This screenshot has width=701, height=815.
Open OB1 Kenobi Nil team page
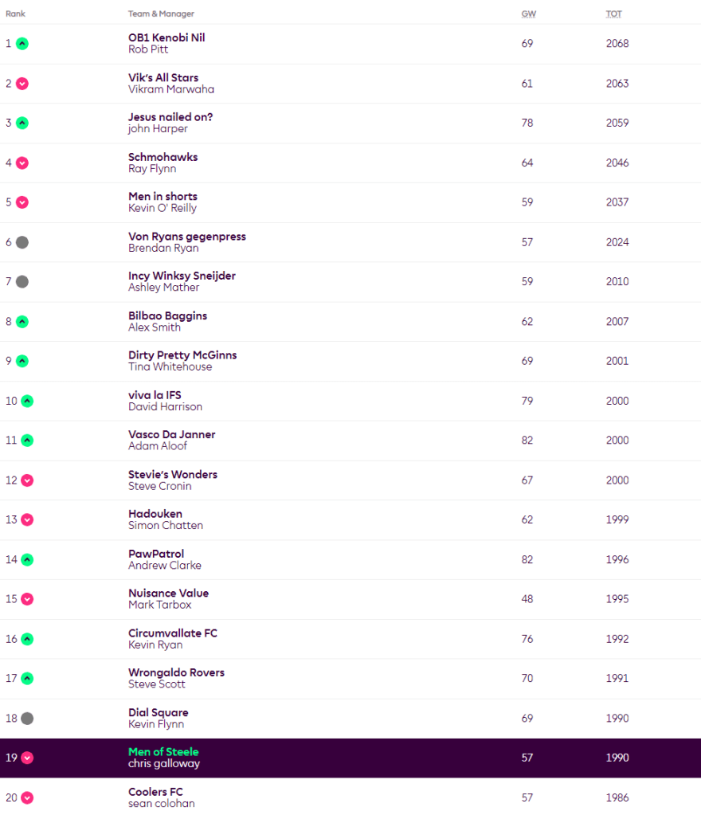point(166,37)
